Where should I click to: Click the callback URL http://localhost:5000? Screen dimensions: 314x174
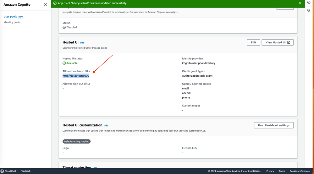point(76,76)
